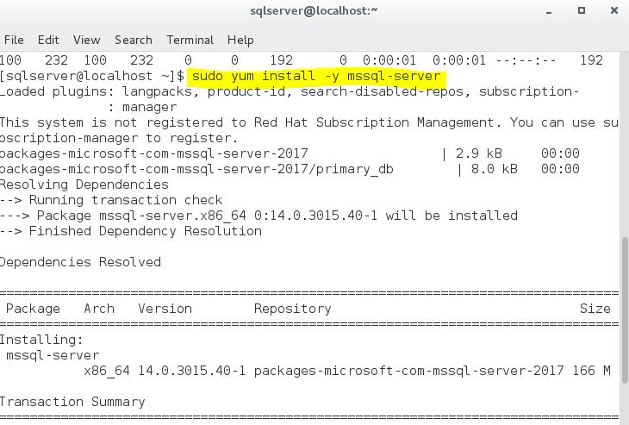Screen dimensions: 629x425
Task: Click the Package column header
Action: click(x=33, y=309)
